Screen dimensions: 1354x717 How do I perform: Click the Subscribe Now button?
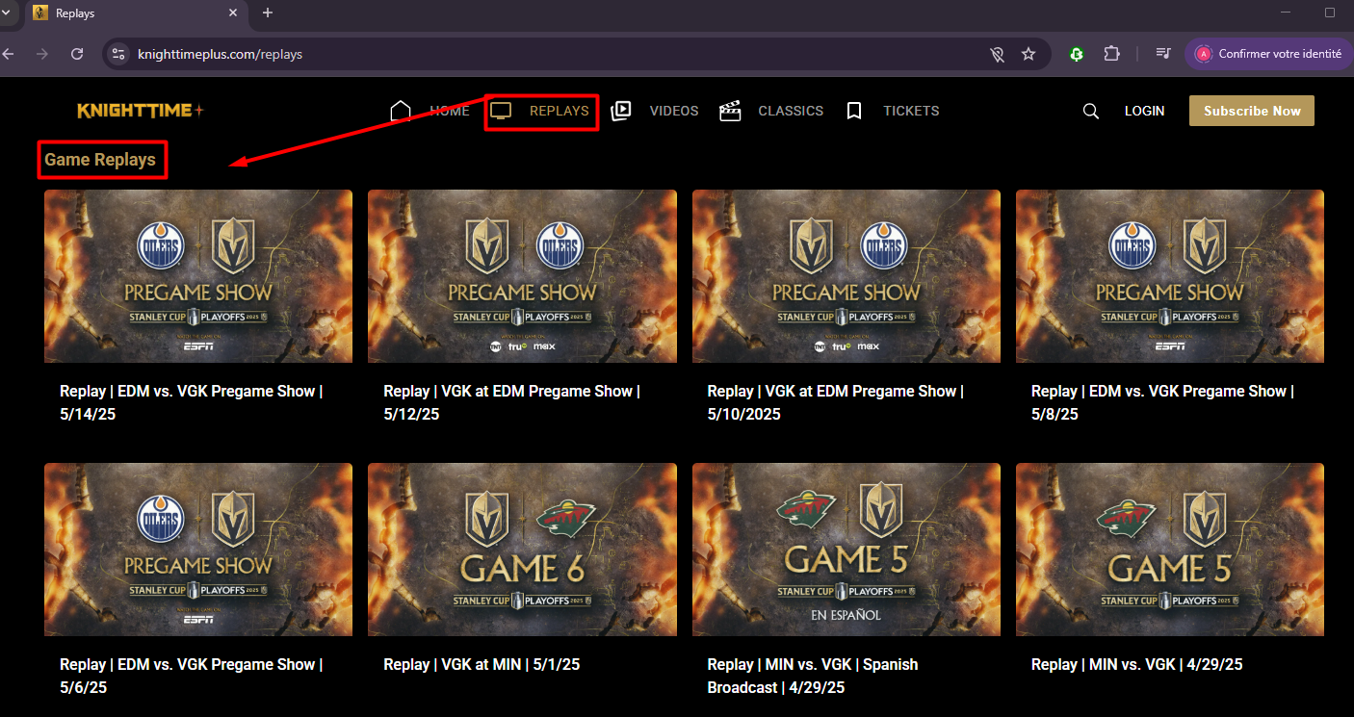point(1252,111)
